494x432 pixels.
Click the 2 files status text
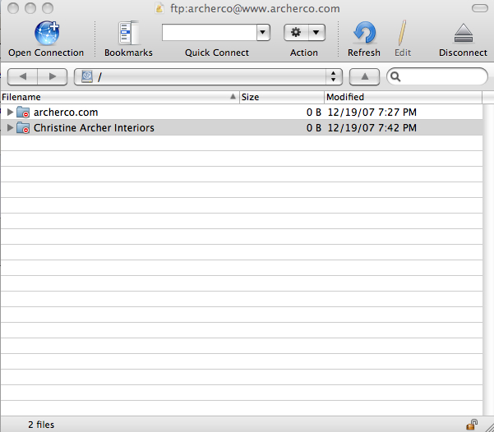41,425
